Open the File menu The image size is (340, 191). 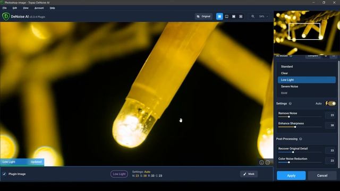tap(5, 8)
